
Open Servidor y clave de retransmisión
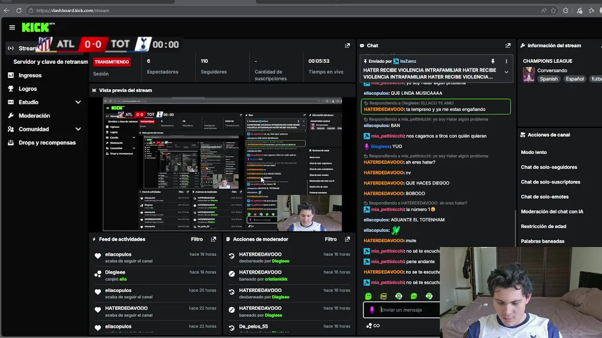[x=51, y=62]
